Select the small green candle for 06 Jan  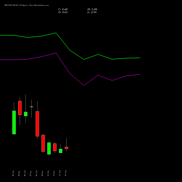click(x=26, y=114)
